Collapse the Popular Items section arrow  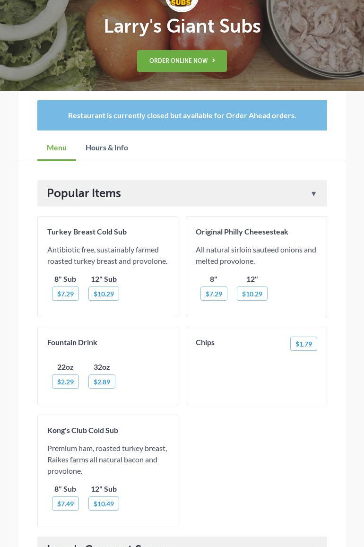(x=313, y=193)
